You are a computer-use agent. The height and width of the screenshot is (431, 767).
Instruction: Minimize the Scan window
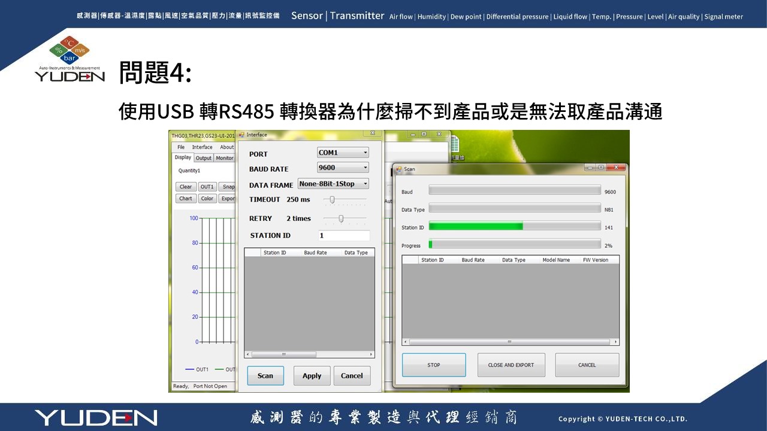pos(590,168)
